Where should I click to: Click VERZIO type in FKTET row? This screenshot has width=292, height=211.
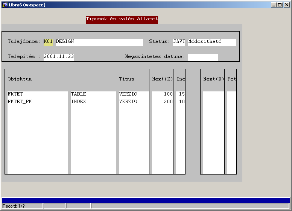click(x=134, y=94)
